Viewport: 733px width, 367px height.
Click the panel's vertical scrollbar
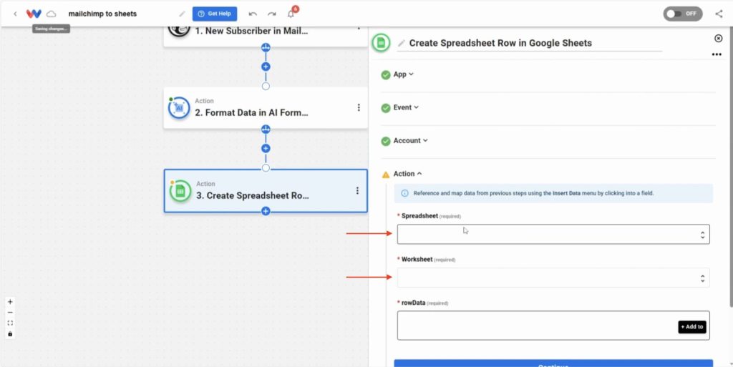click(731, 168)
